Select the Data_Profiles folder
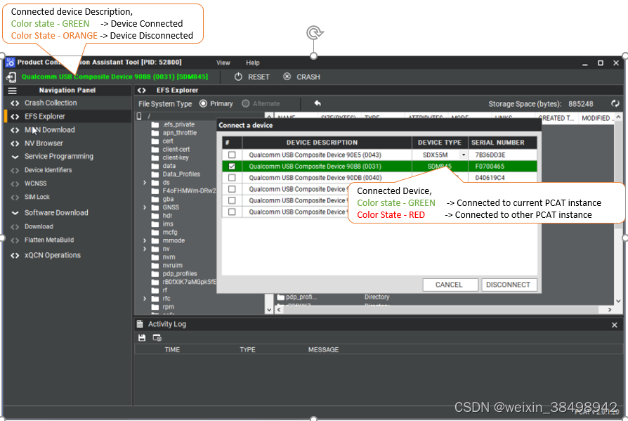This screenshot has height=421, width=628. 181,174
